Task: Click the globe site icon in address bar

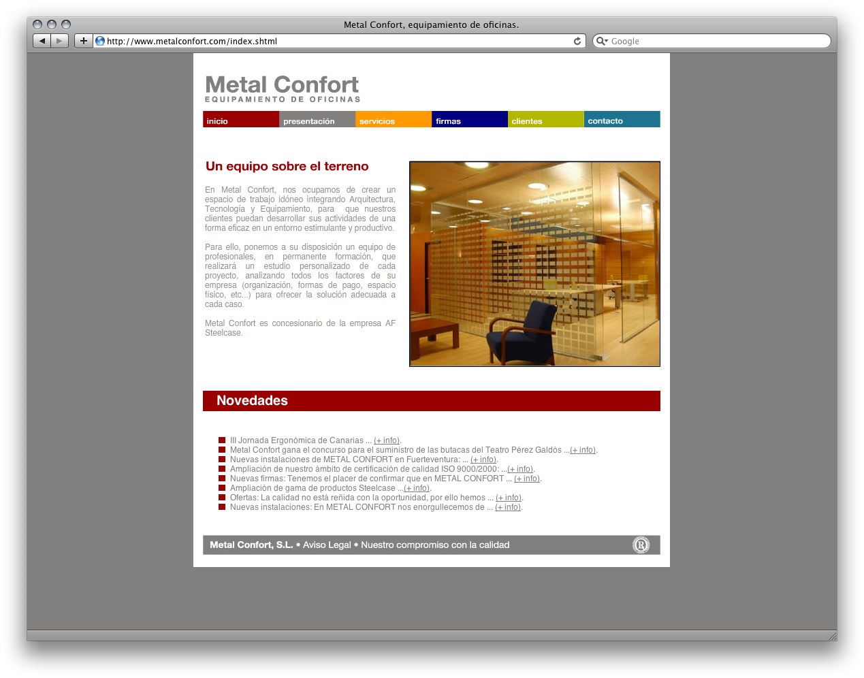Action: pos(100,41)
